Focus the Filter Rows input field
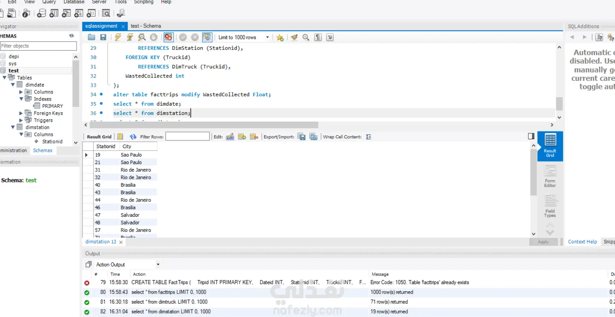 tap(187, 137)
